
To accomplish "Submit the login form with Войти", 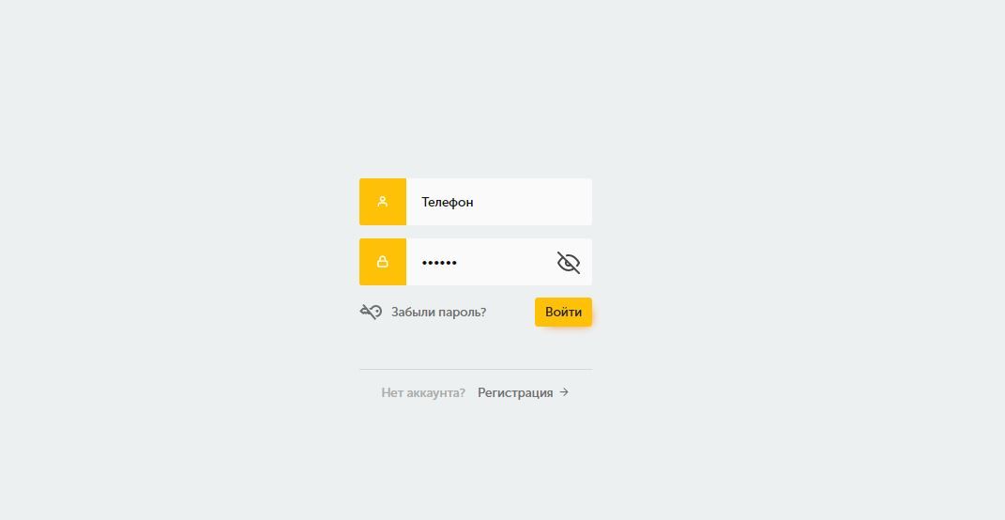I will pyautogui.click(x=563, y=312).
